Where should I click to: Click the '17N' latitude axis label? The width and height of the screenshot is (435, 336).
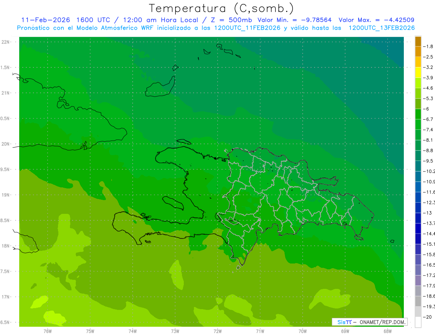point(6,297)
